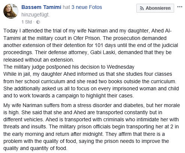
Task: Click the RSS feed icon in Abonnieren
Action: [x=142, y=8]
